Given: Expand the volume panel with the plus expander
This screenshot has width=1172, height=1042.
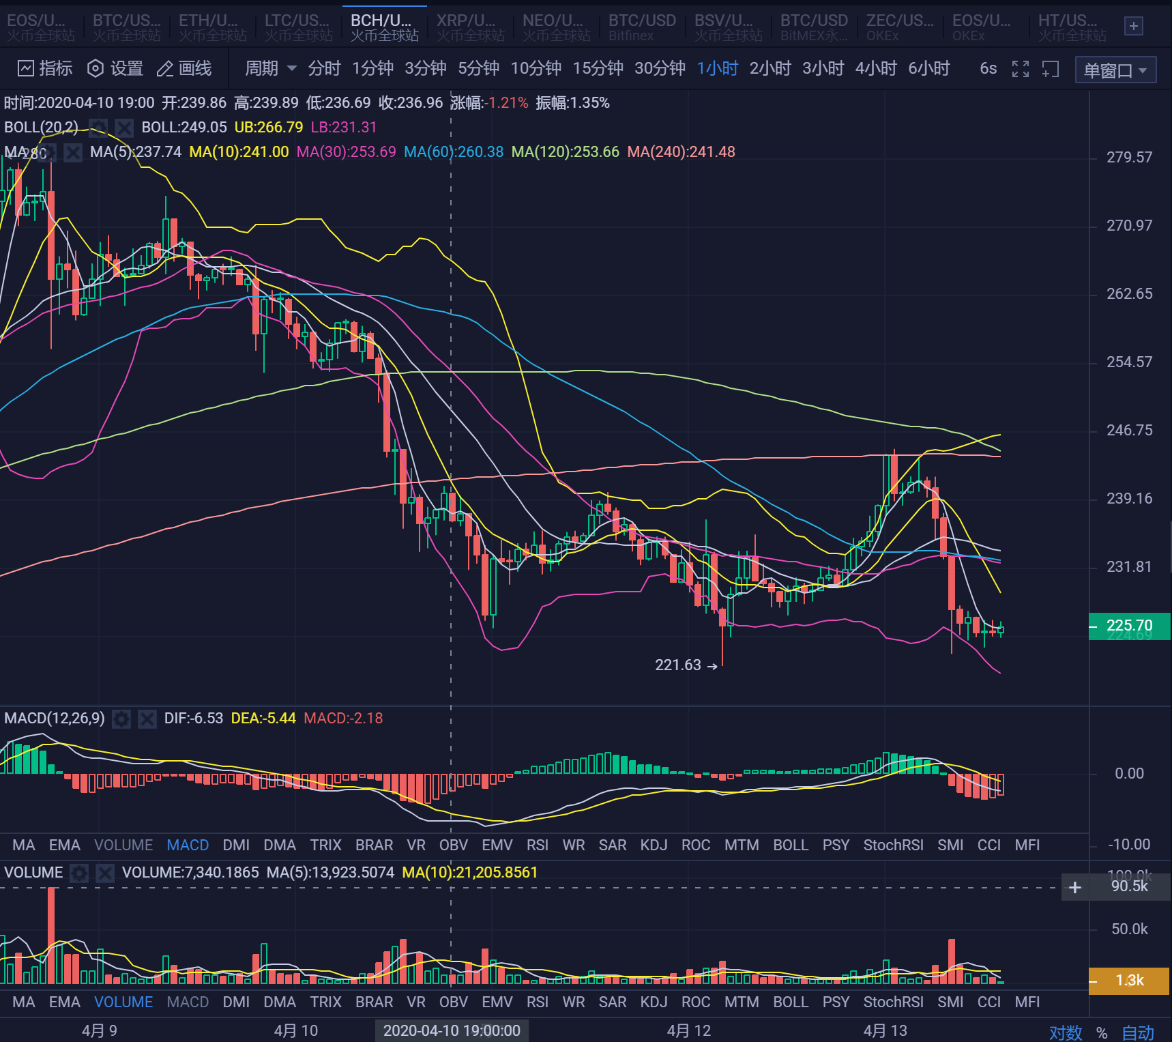Looking at the screenshot, I should (1074, 887).
